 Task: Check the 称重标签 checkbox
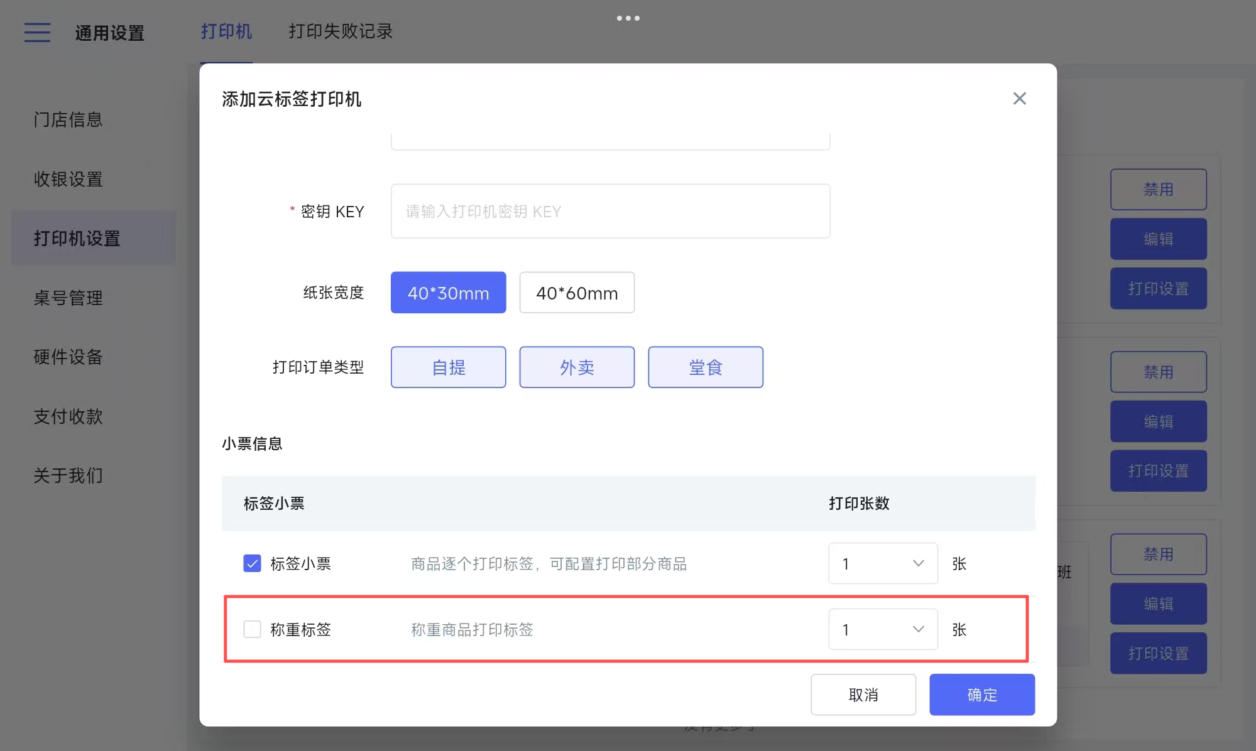pos(252,629)
